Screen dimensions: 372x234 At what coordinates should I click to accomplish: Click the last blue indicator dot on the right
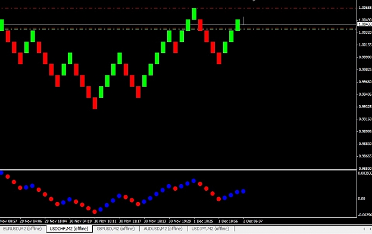pos(243,191)
